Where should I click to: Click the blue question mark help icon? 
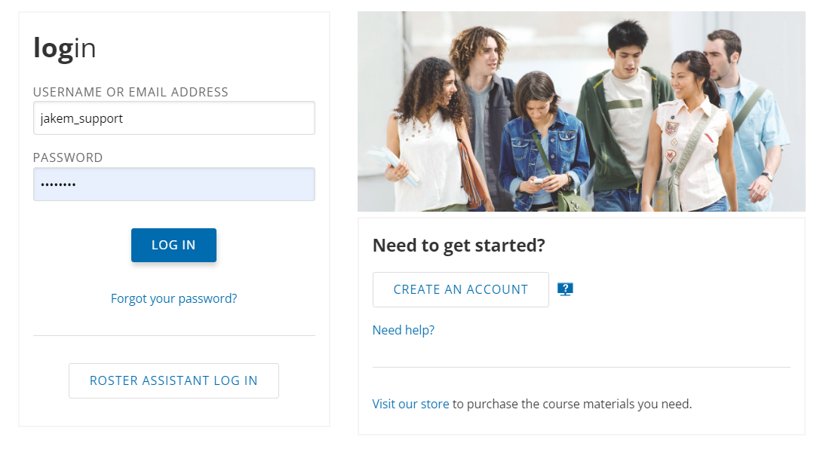tap(566, 289)
